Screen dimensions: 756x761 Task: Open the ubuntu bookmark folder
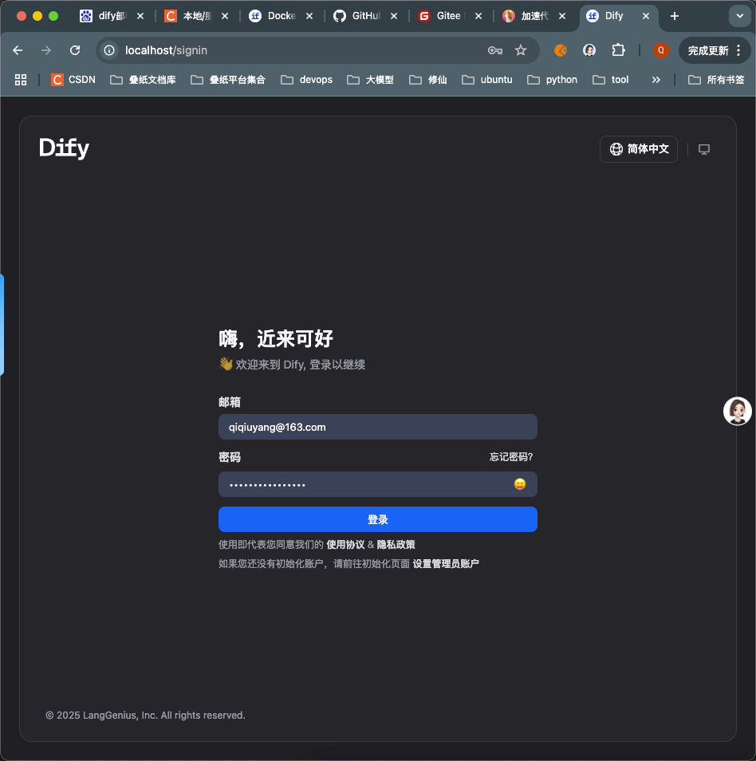pyautogui.click(x=487, y=80)
